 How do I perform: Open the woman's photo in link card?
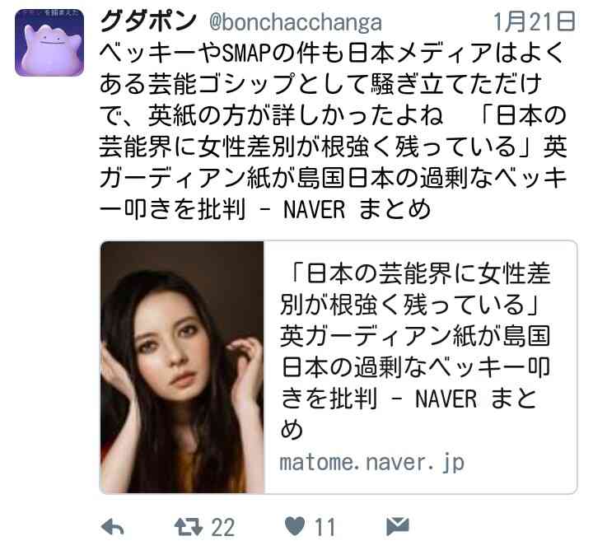click(x=182, y=367)
